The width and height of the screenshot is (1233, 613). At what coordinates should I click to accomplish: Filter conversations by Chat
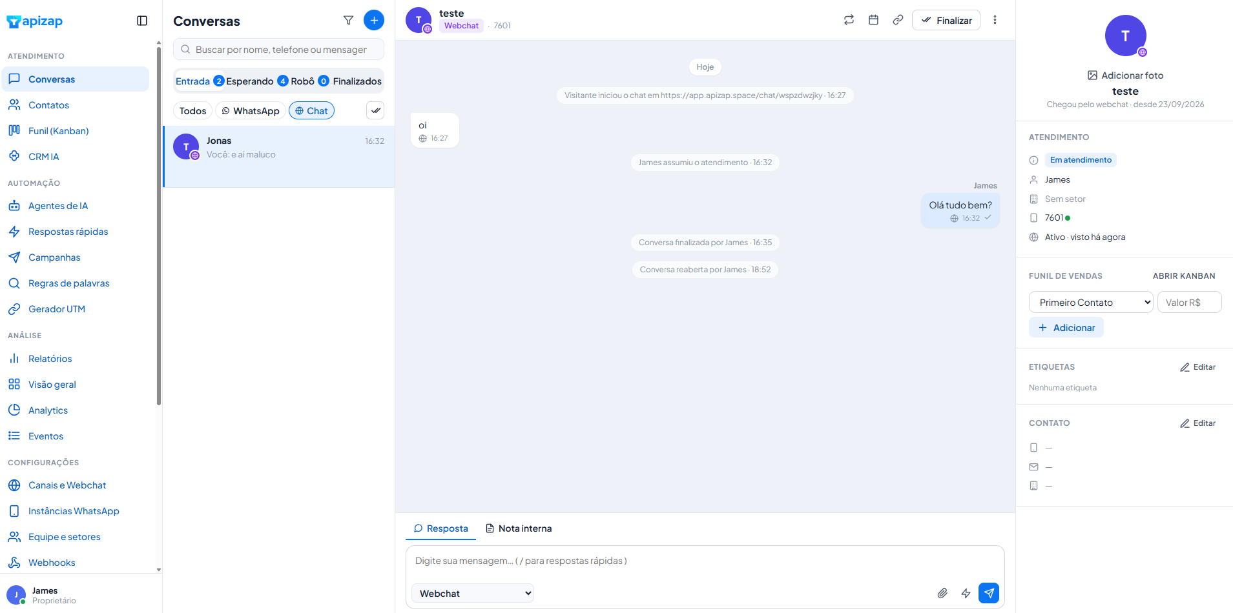pyautogui.click(x=311, y=111)
